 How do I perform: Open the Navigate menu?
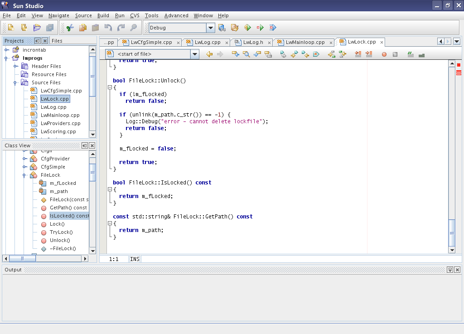click(58, 15)
